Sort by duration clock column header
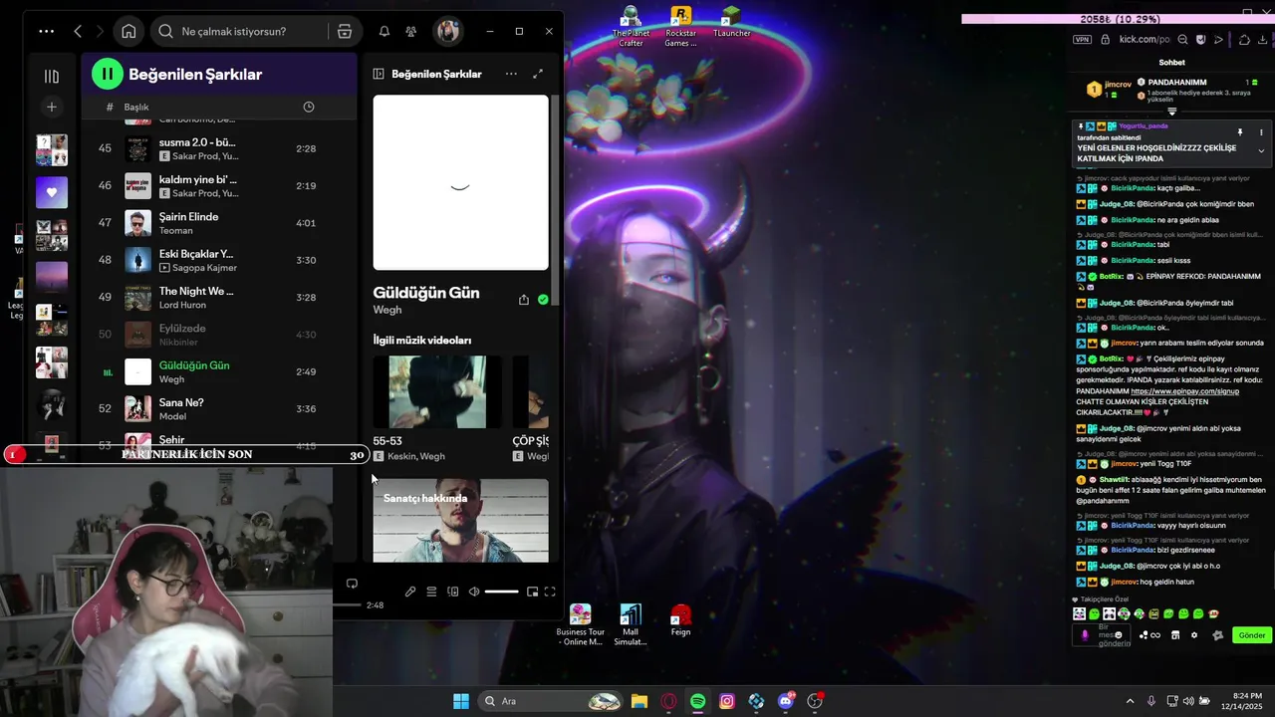 (308, 107)
